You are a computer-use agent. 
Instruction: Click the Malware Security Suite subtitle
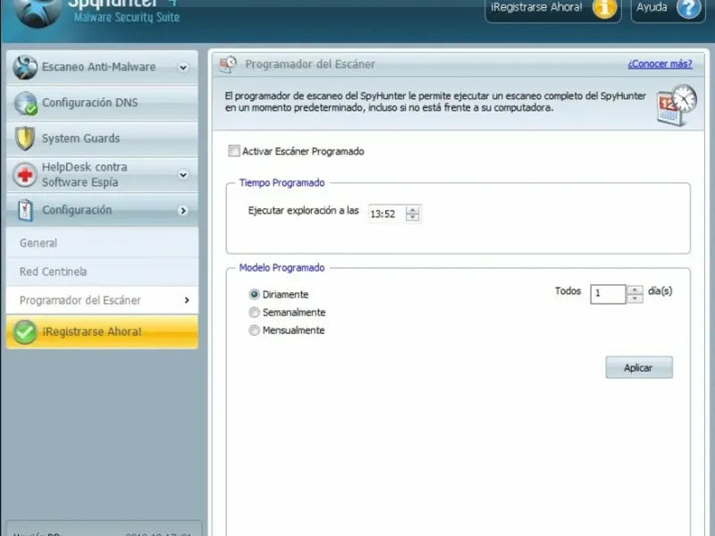click(x=127, y=18)
